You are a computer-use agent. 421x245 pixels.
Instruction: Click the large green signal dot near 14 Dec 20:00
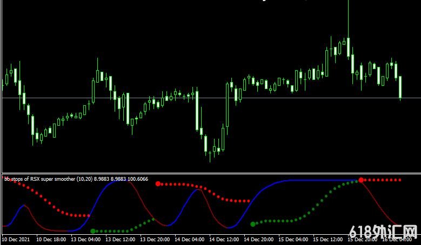[253, 224]
